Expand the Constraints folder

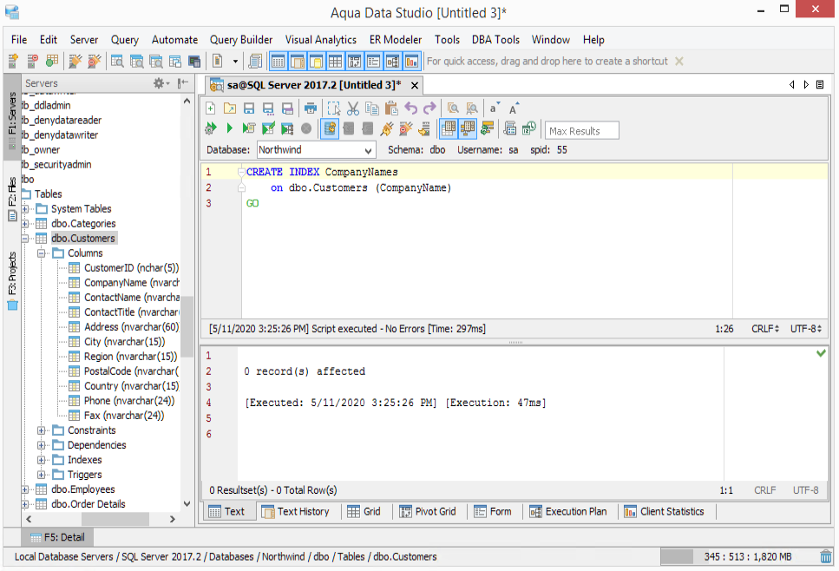(x=41, y=430)
